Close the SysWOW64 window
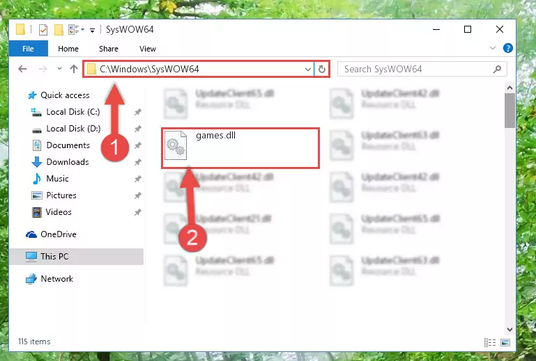This screenshot has width=536, height=361. click(x=500, y=29)
